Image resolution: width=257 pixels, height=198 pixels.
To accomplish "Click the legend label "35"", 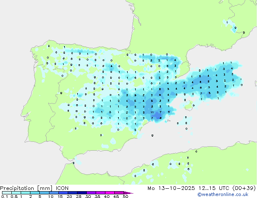I will click(x=98, y=196).
